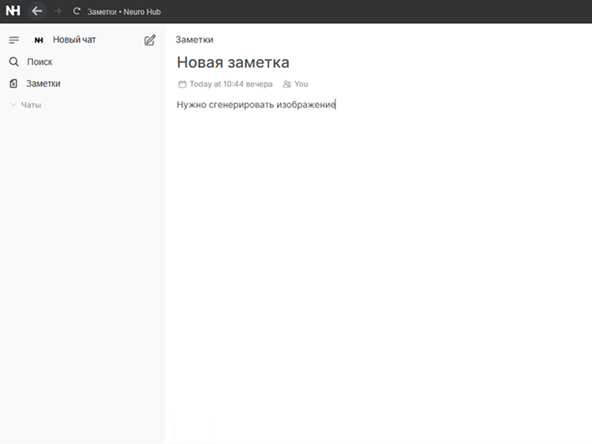
Task: Click the people icon beside You
Action: tap(287, 84)
